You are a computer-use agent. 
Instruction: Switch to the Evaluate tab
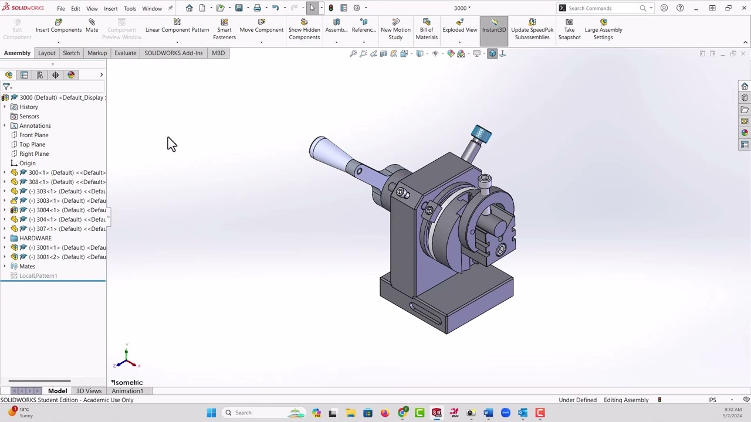125,53
